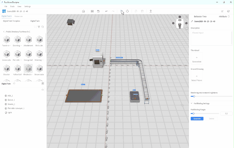Select Queue_1 in the Digital Twin list
The height and width of the screenshot is (148, 234).
click(11, 100)
